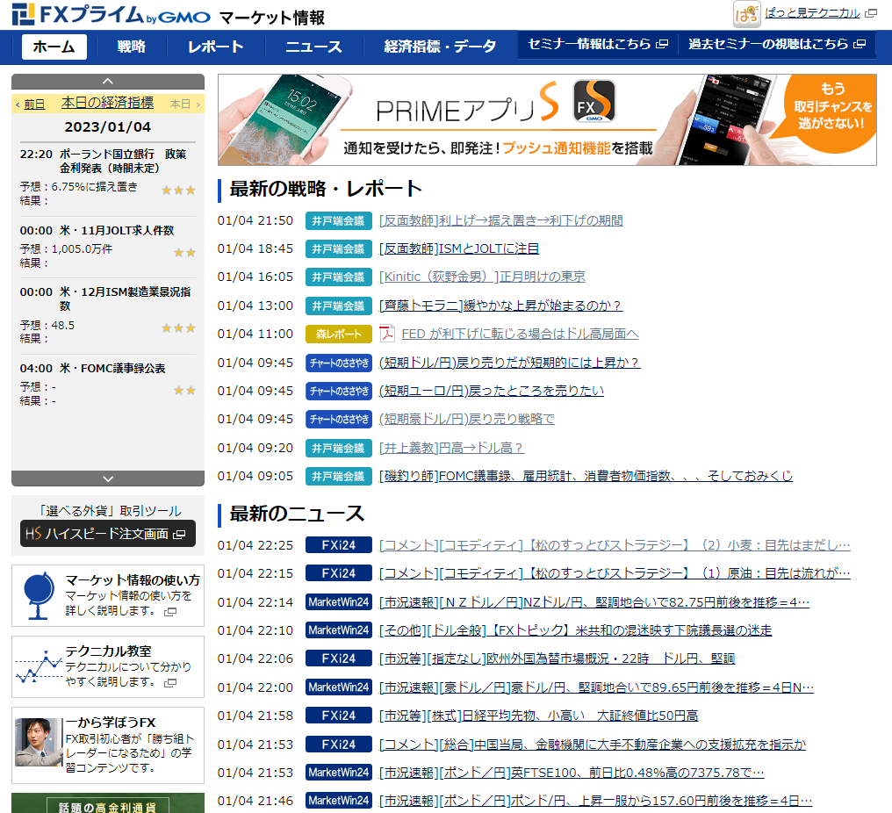Open 原油：目先は流れが news
This screenshot has width=892, height=813.
(615, 573)
